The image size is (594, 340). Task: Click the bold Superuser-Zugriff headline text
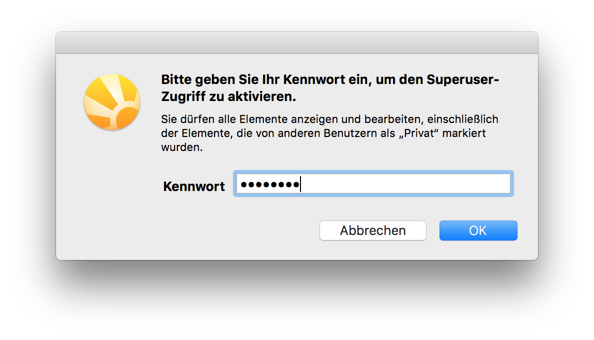click(x=330, y=88)
